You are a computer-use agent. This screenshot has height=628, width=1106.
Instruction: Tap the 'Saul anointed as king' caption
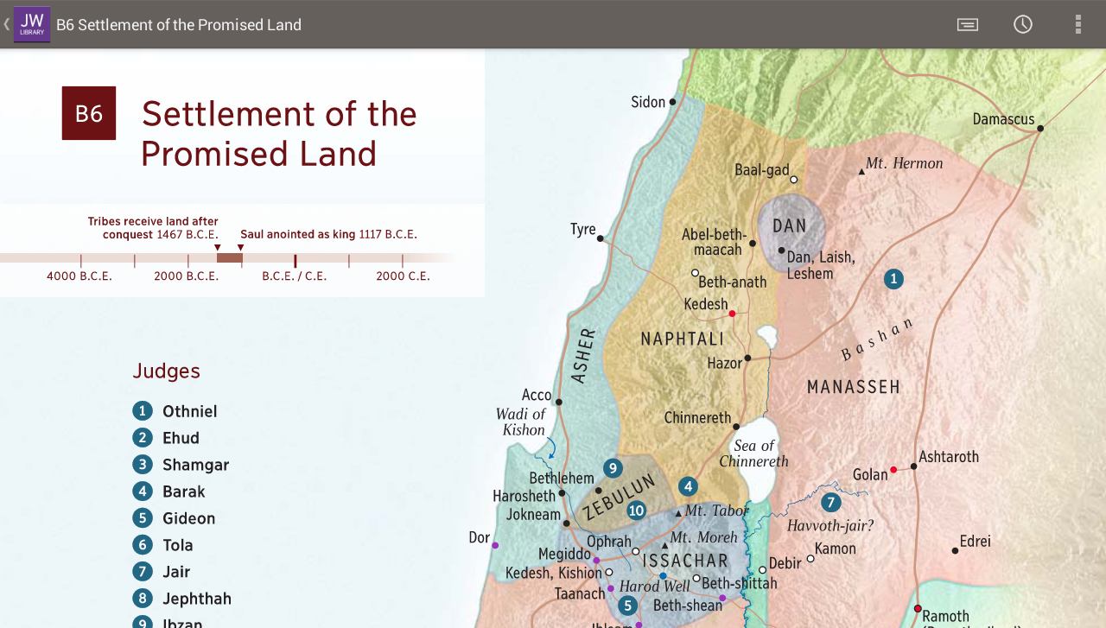299,235
